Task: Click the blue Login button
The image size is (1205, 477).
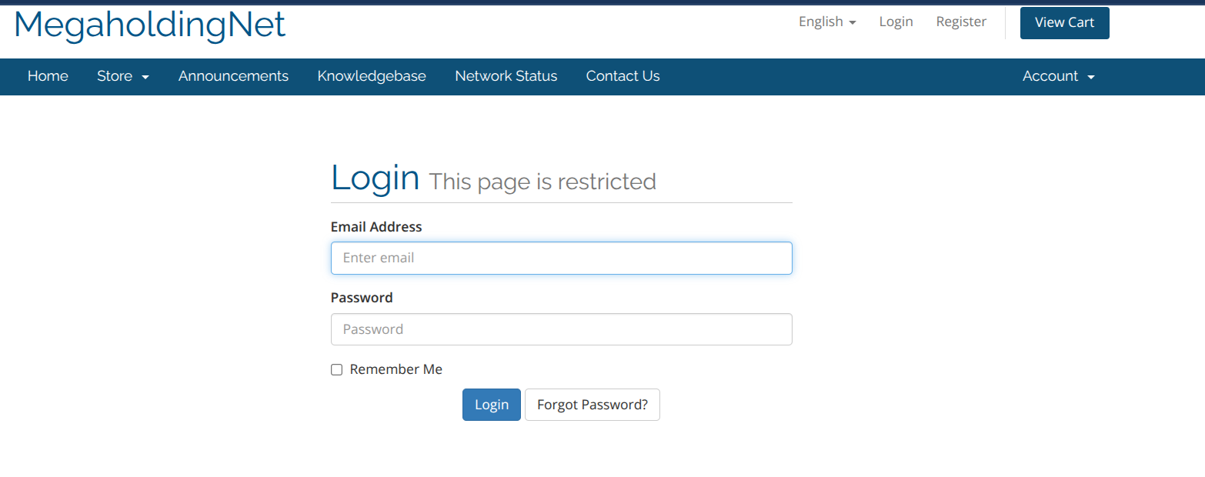Action: pyautogui.click(x=491, y=404)
